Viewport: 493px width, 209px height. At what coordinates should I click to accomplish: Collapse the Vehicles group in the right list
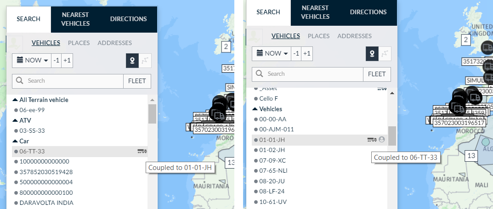[x=255, y=109]
